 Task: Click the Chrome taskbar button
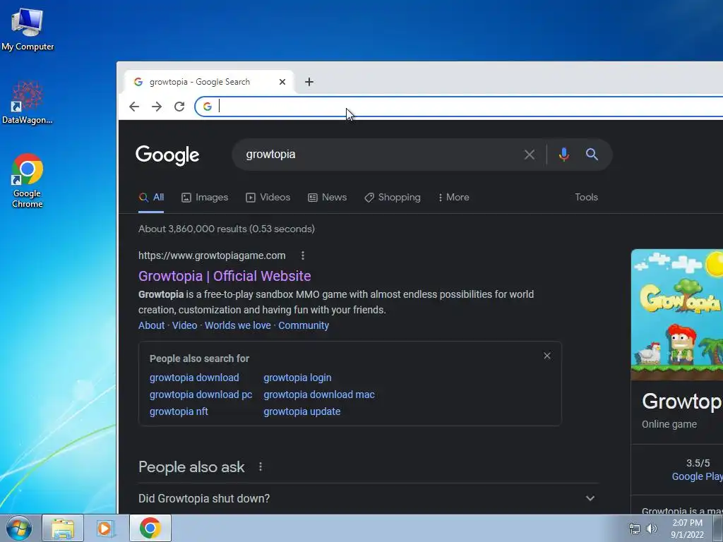click(x=150, y=528)
